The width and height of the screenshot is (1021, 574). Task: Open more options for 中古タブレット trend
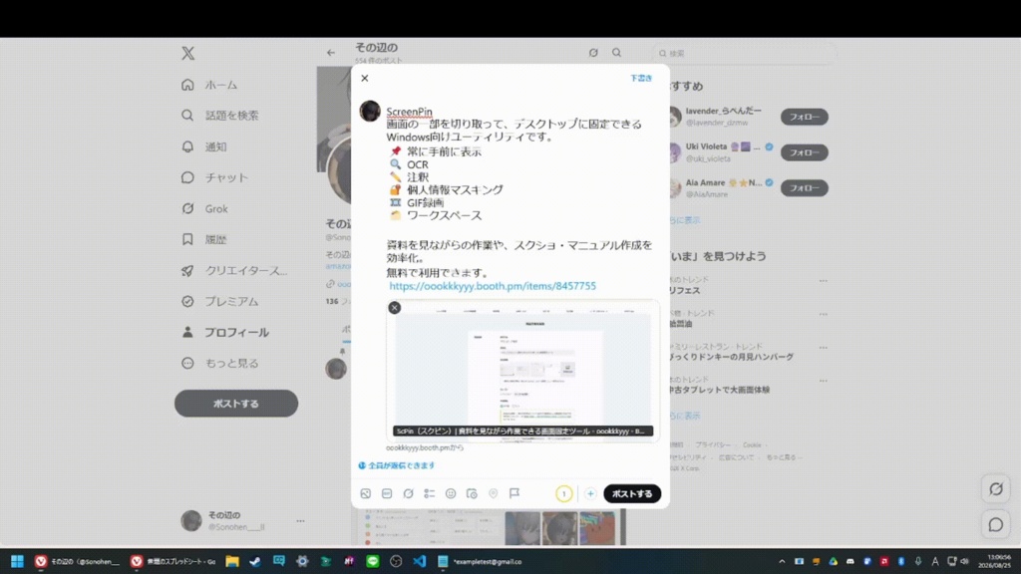tap(823, 381)
